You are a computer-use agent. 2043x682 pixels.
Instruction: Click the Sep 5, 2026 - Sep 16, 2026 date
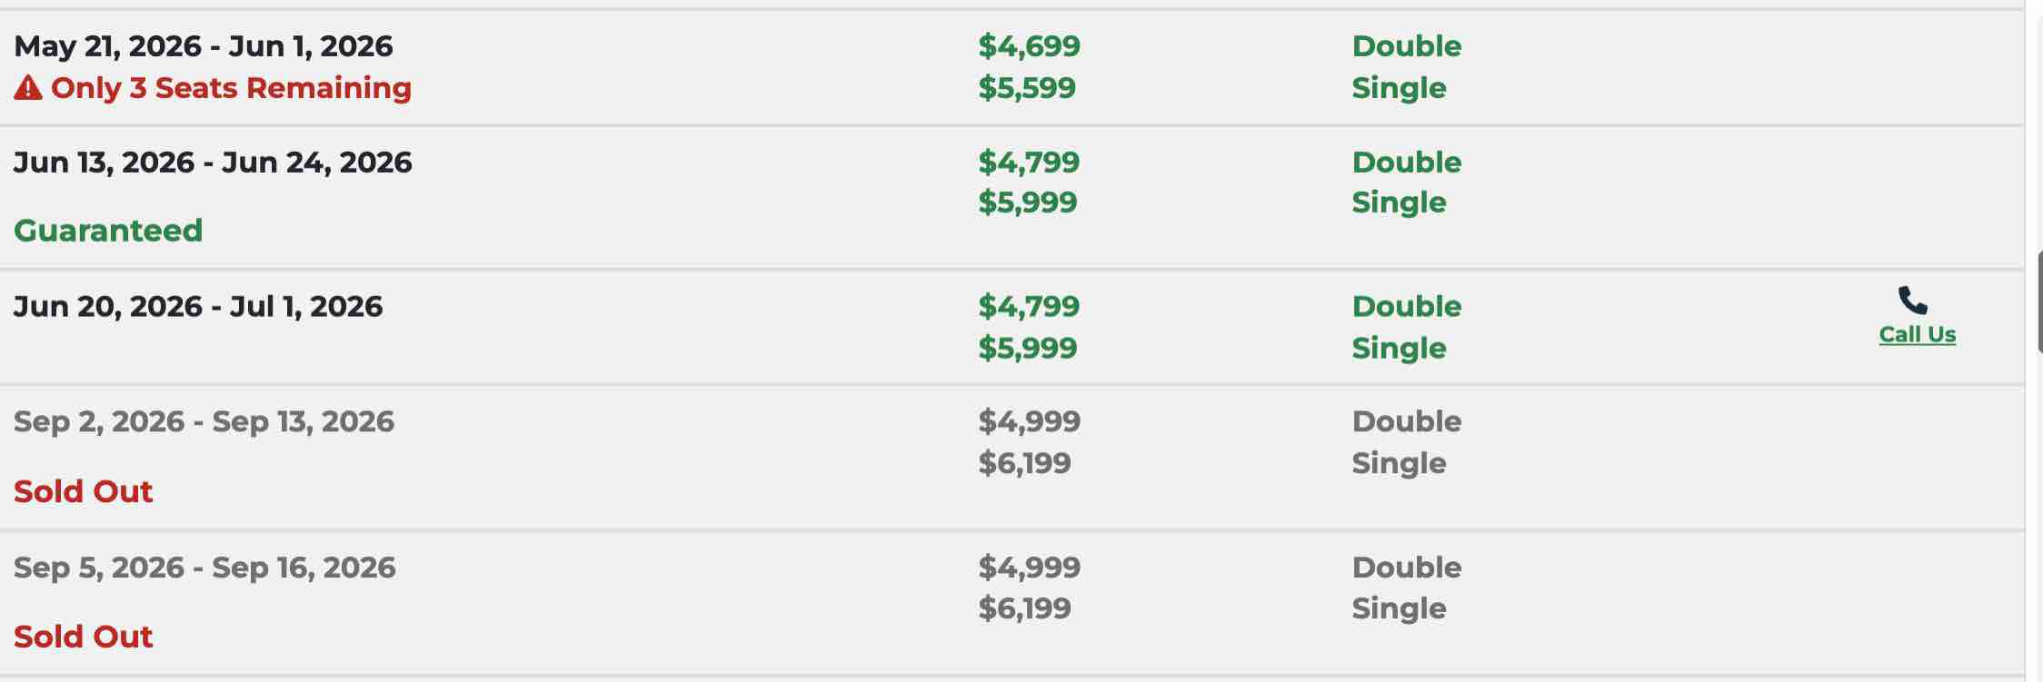pyautogui.click(x=204, y=568)
